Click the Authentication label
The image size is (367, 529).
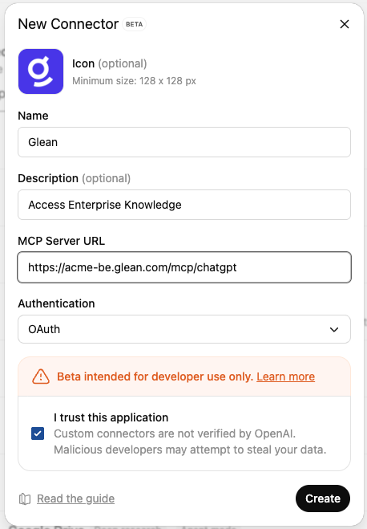tap(56, 303)
